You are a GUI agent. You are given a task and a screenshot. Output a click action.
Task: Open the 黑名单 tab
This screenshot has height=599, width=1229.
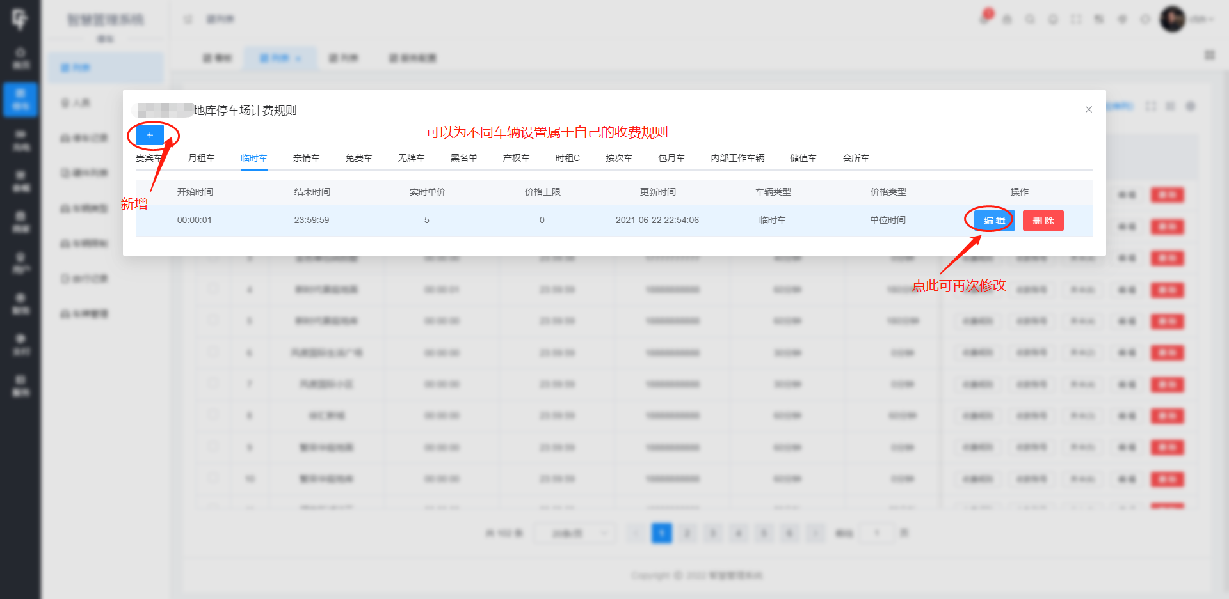coord(463,158)
